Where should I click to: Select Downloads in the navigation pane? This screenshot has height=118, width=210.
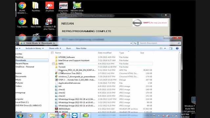point(21,60)
